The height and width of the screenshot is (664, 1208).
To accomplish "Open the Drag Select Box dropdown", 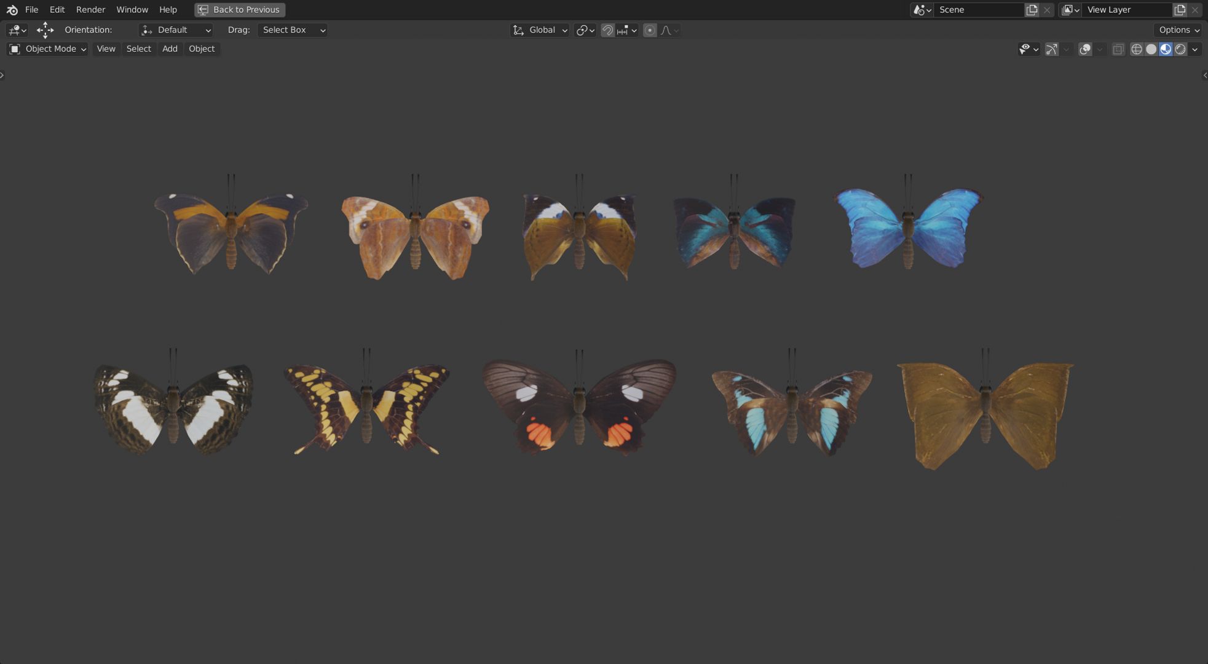I will [x=292, y=30].
